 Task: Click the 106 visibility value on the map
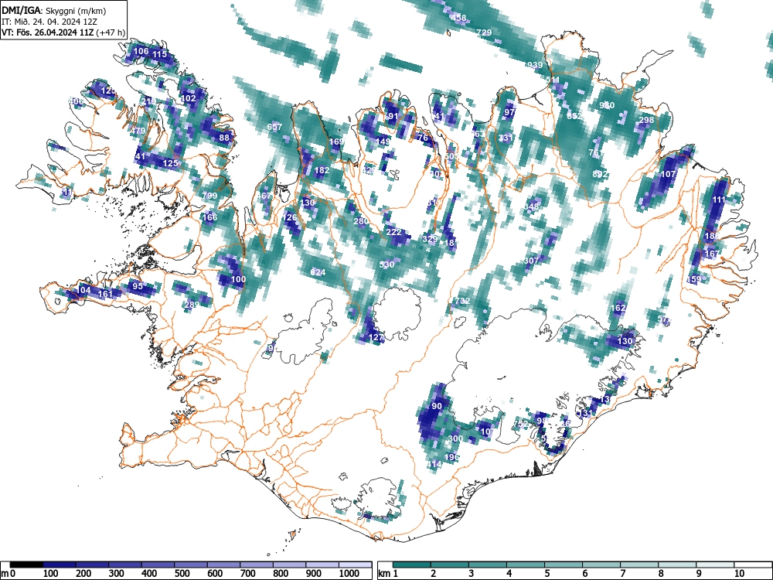point(141,51)
